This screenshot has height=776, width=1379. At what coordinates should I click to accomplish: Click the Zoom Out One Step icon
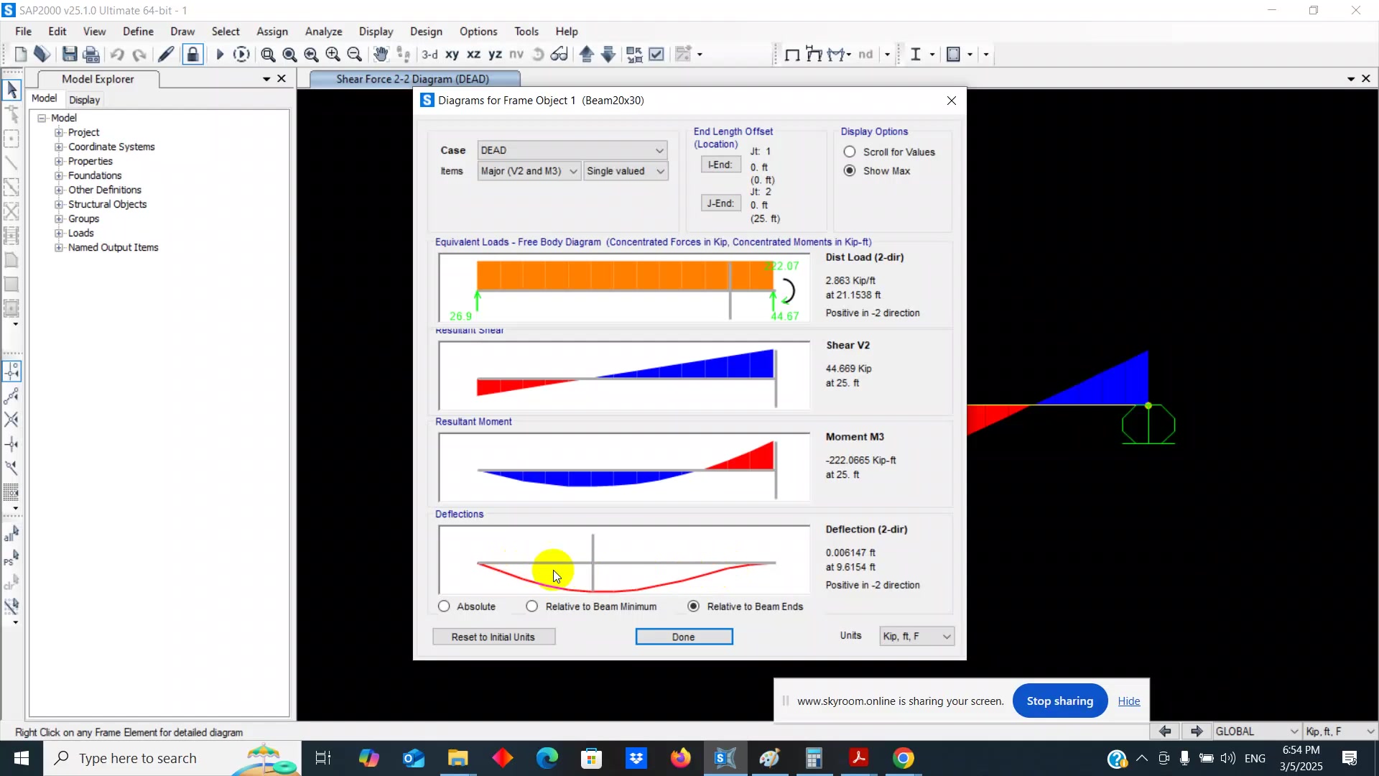pos(354,55)
